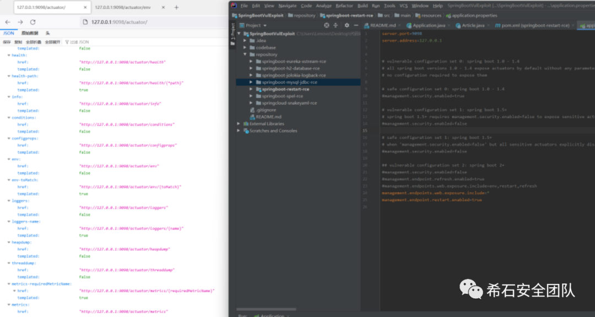Click the .idea folder icon
This screenshot has width=595, height=317.
point(252,41)
